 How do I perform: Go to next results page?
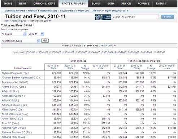[104, 45]
